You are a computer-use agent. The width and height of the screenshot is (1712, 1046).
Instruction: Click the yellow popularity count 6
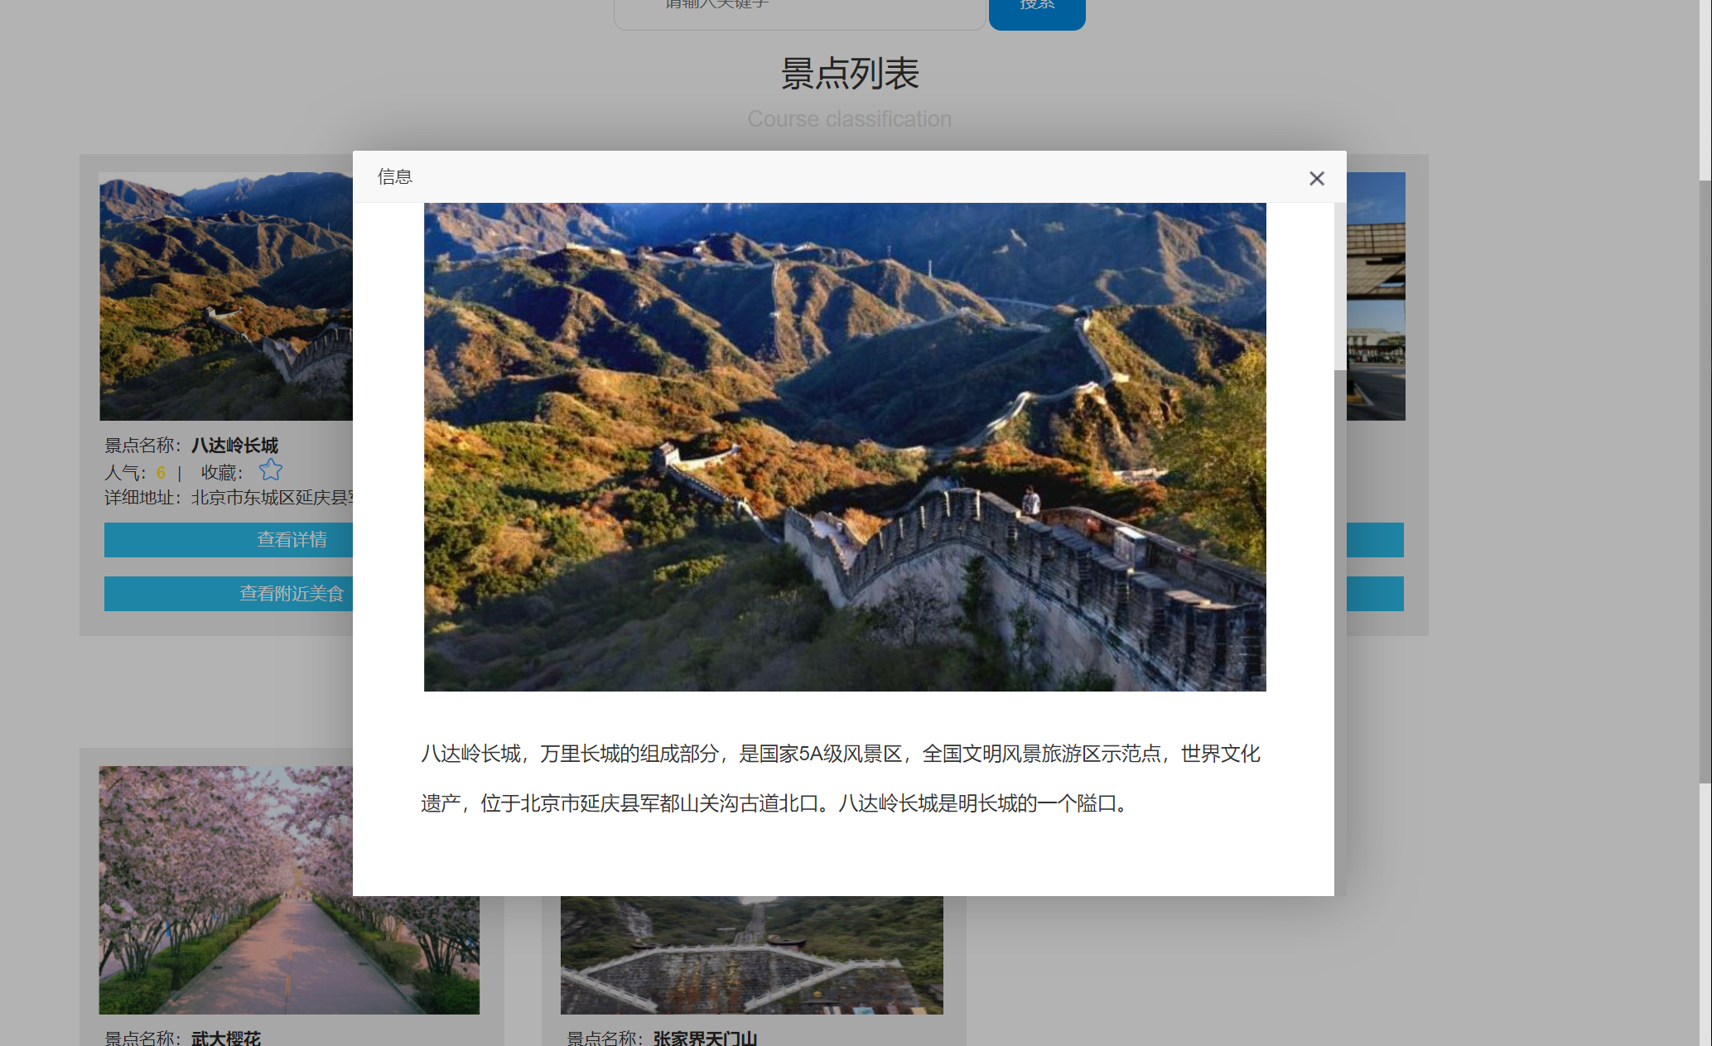pyautogui.click(x=161, y=472)
